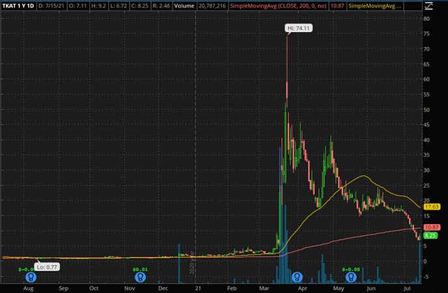This screenshot has height=293, width=448.
Task: Click the red 10.87 price axis tag
Action: (431, 227)
